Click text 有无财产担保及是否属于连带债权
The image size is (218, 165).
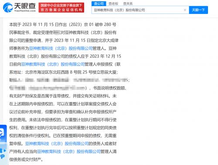(39, 96)
